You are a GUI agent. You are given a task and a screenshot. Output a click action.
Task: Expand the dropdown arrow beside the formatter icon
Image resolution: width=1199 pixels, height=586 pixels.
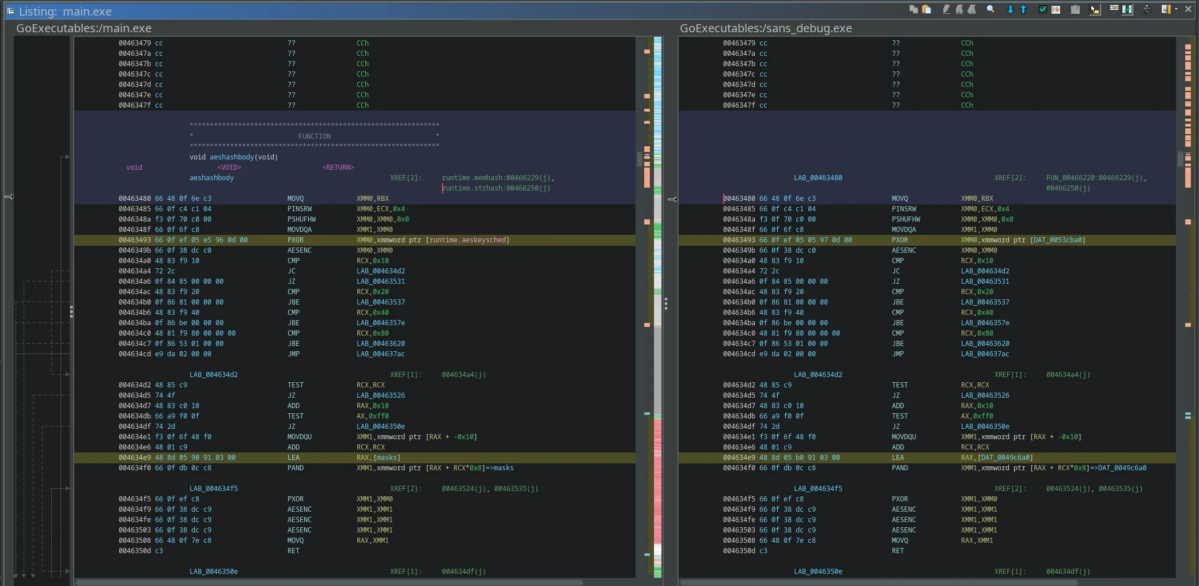[1176, 9]
